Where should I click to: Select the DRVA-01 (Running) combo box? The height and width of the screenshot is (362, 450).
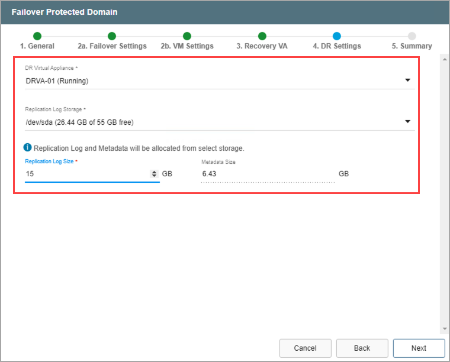point(213,81)
